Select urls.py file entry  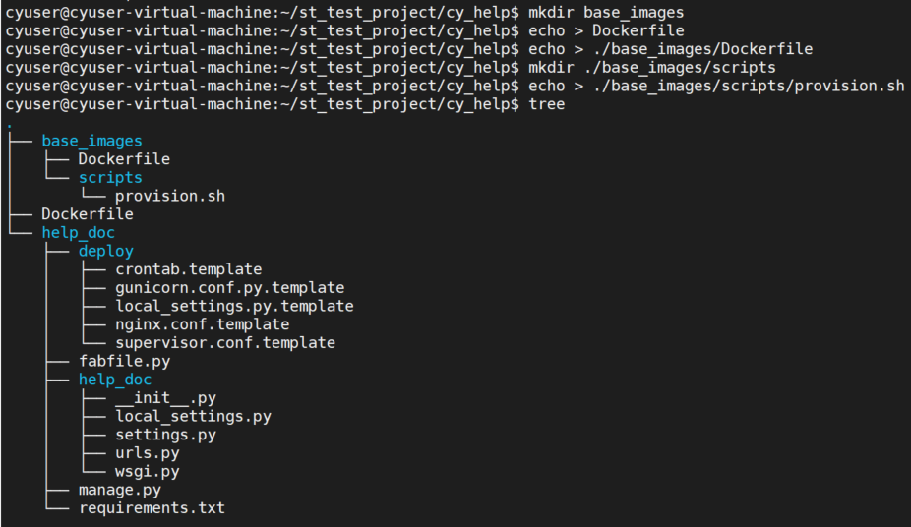coord(147,453)
